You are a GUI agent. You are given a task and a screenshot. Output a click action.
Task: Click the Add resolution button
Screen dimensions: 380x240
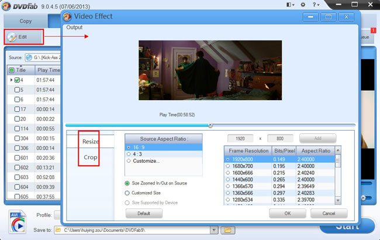coord(317,138)
